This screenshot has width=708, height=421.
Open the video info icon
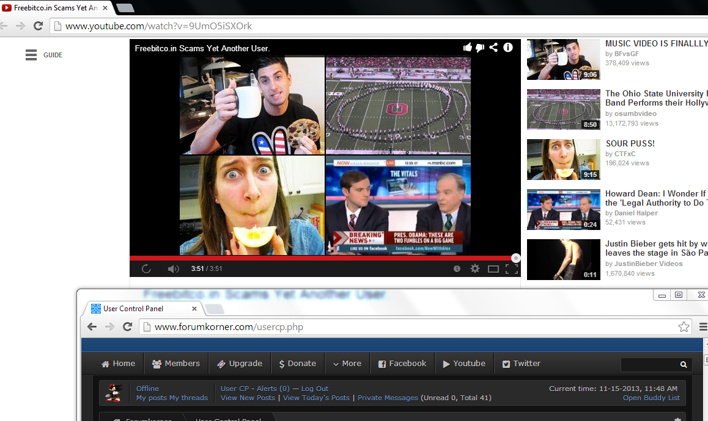(508, 48)
